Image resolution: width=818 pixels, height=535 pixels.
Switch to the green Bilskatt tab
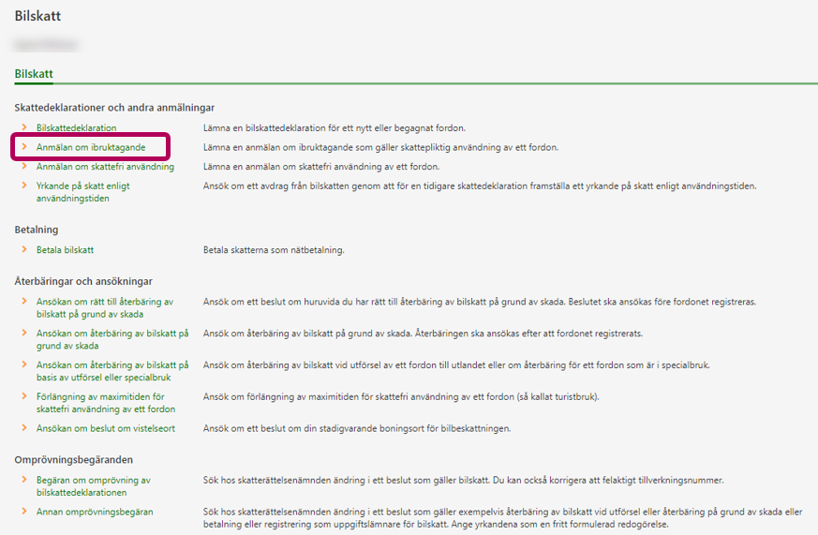tap(34, 73)
